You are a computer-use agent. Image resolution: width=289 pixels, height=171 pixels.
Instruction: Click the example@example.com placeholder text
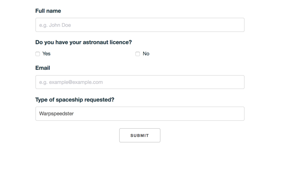coord(71,82)
